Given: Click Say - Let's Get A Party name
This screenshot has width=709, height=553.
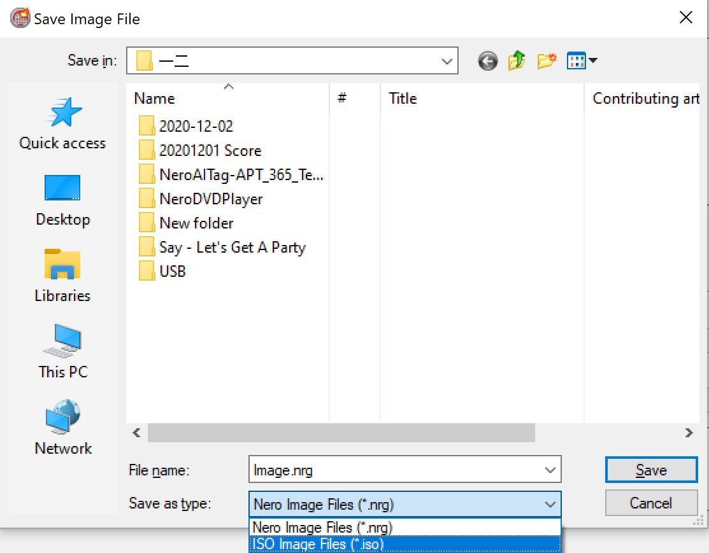Looking at the screenshot, I should pos(233,247).
